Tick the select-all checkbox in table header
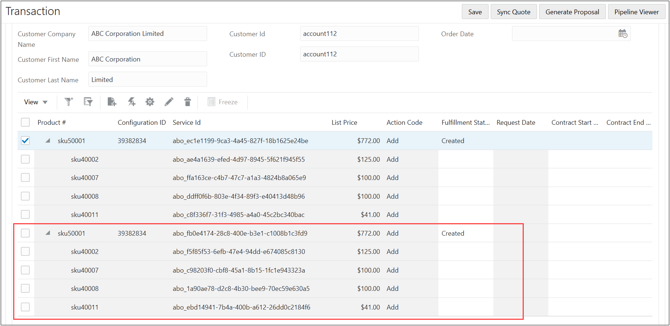670x326 pixels. click(25, 122)
